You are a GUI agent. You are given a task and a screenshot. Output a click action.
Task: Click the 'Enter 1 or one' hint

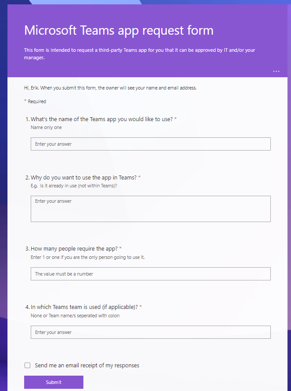[87, 257]
